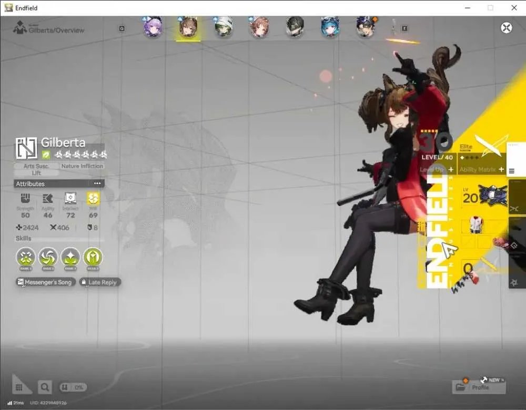The height and width of the screenshot is (410, 526).
Task: Click the UID text in the status line
Action: click(x=48, y=403)
